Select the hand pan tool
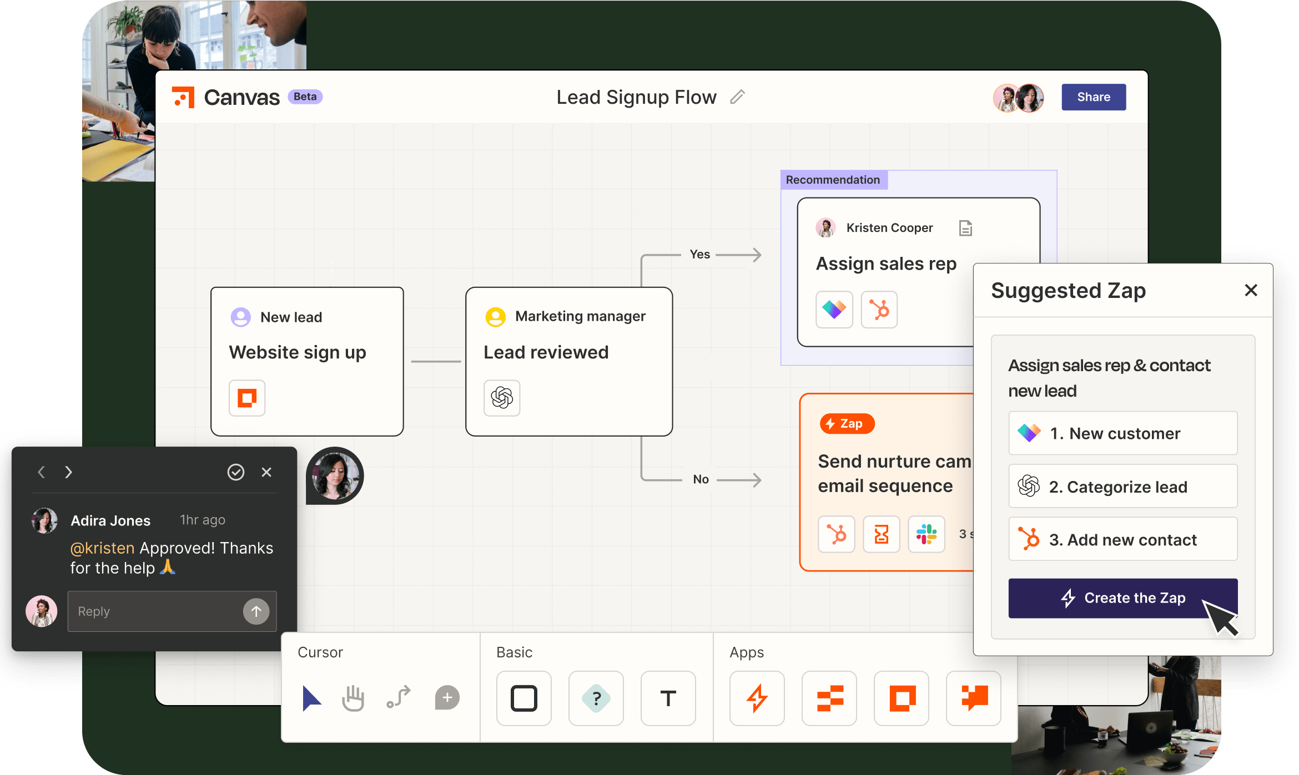The height and width of the screenshot is (775, 1299). [x=353, y=698]
